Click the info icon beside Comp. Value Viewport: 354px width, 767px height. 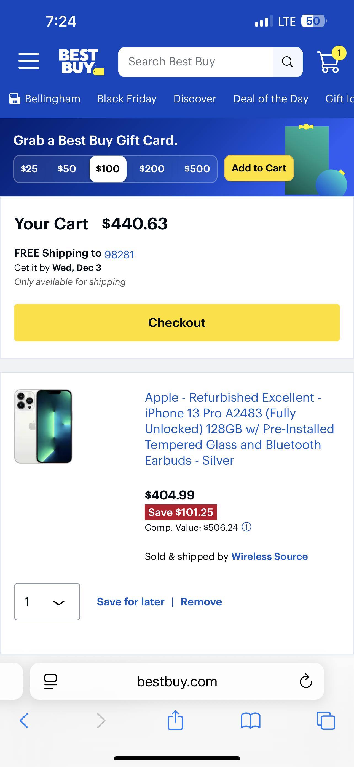[247, 527]
